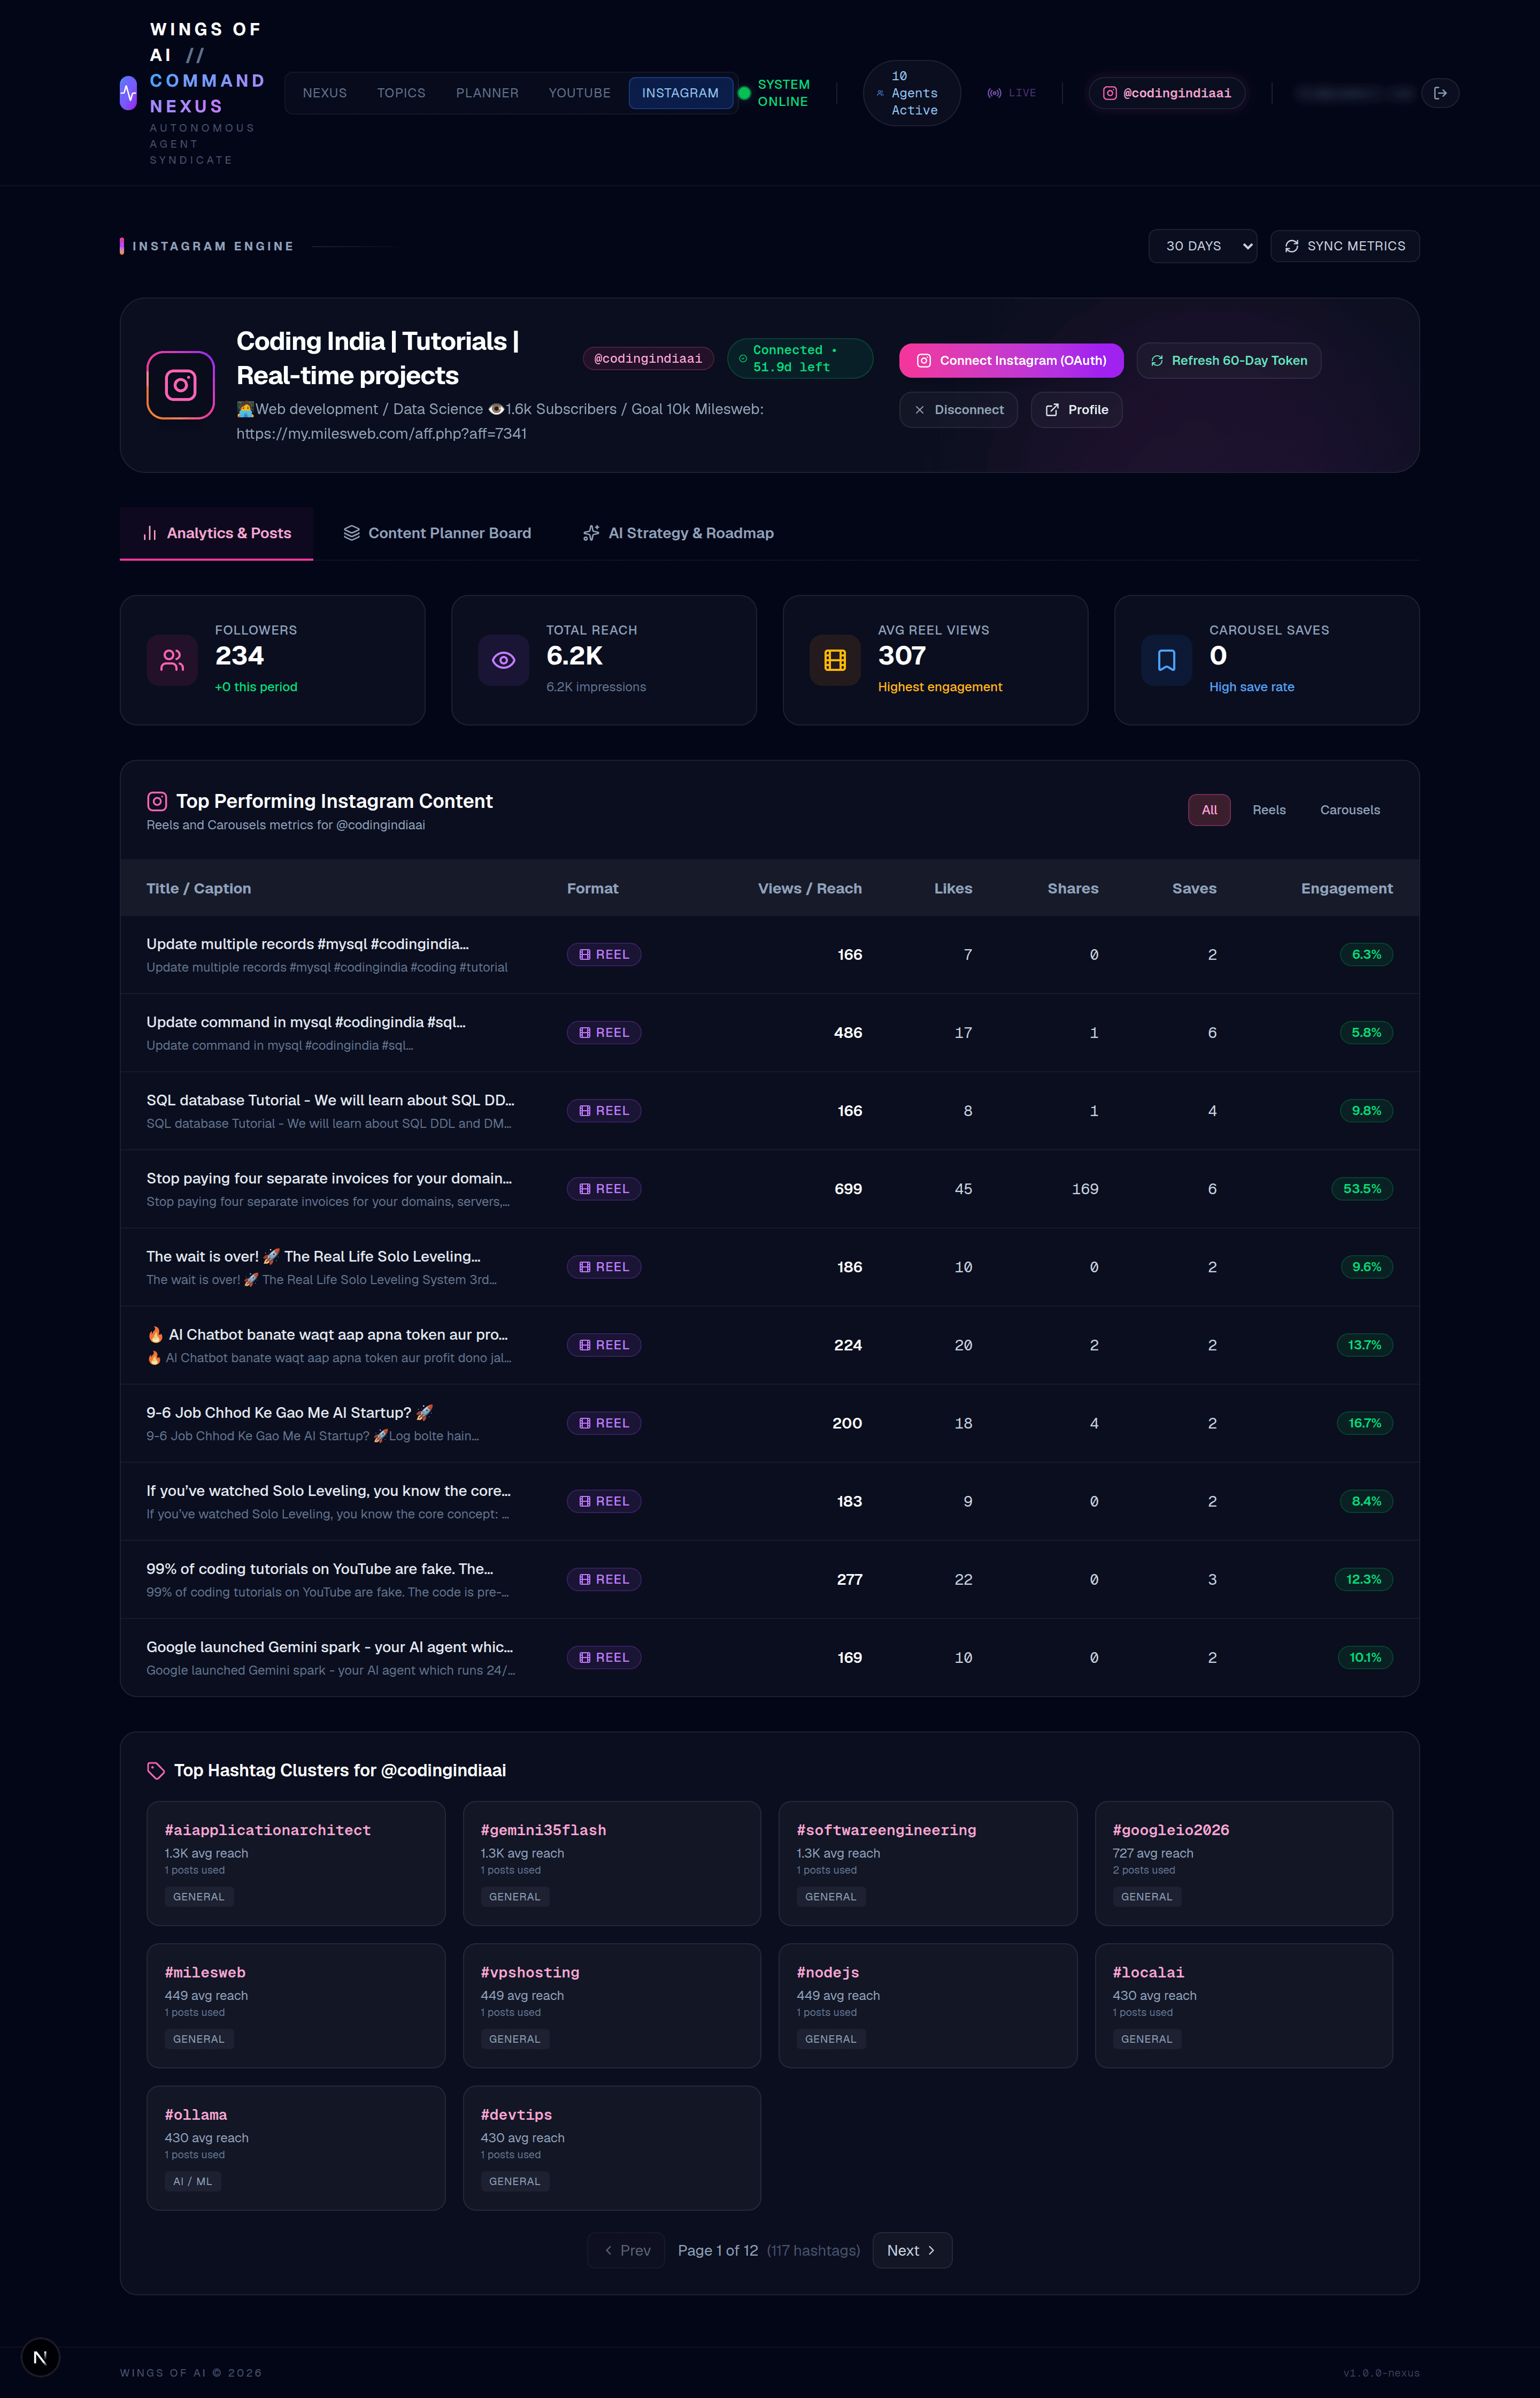Click the #ollama hashtag card
This screenshot has height=2398, width=1540.
pos(296,2148)
